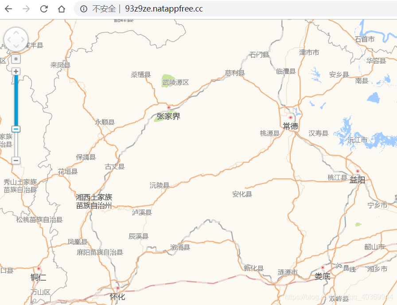The height and width of the screenshot is (305, 397).
Task: Click the 常德 city marker dot
Action: (291, 117)
